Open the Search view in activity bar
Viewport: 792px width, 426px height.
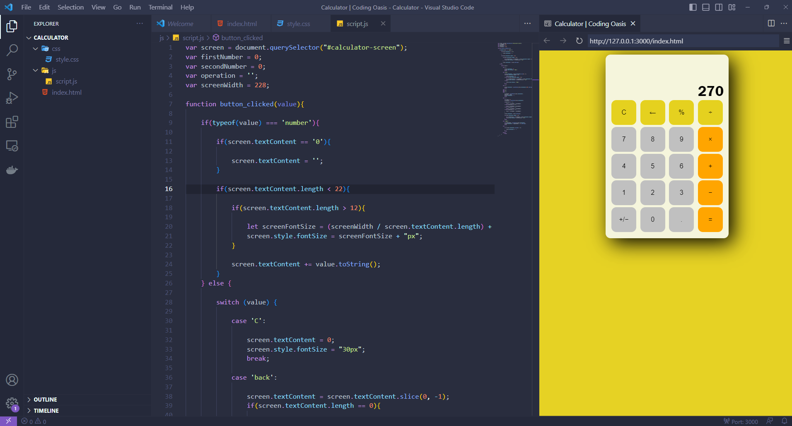pos(12,50)
